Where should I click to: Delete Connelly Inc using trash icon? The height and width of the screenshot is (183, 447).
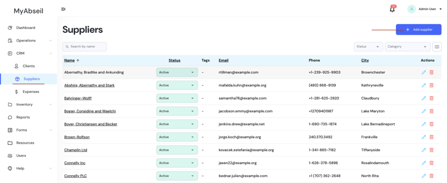tap(431, 163)
